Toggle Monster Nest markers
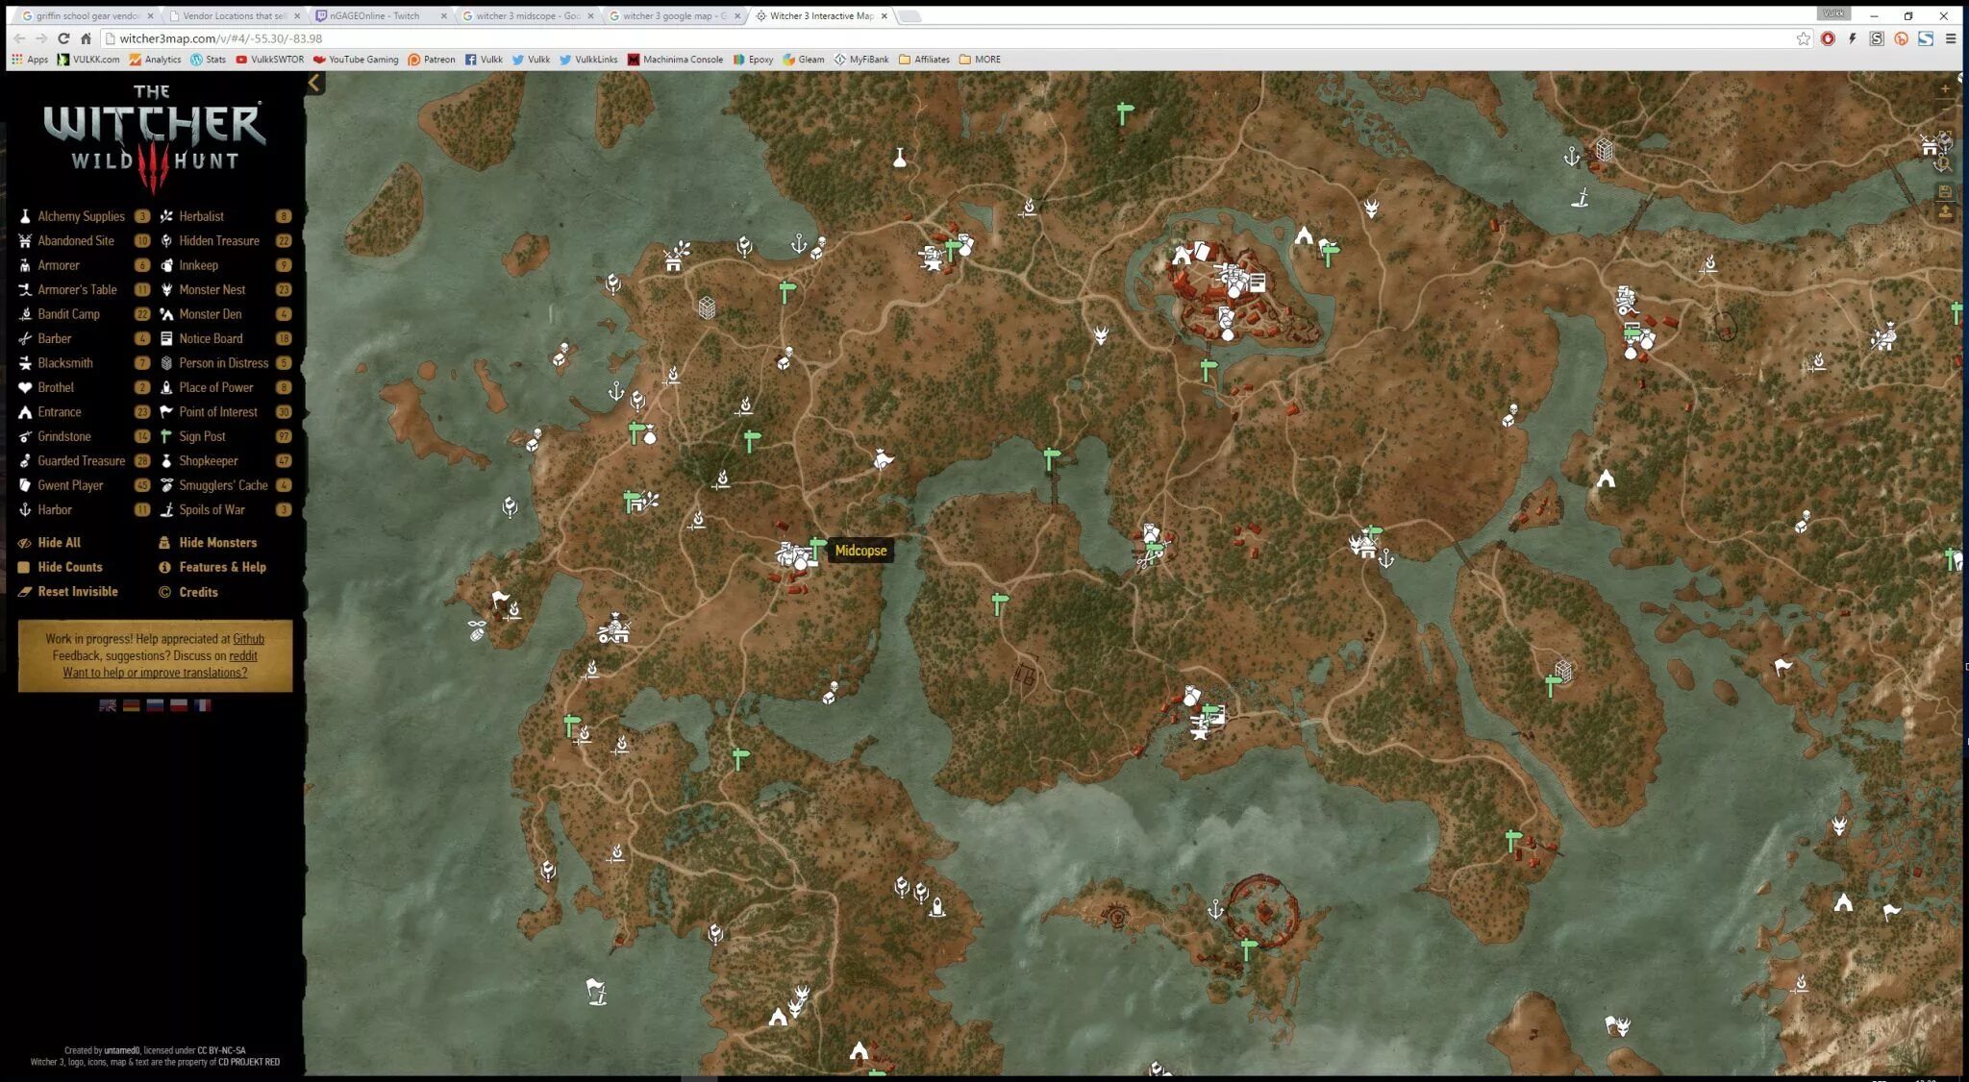Image resolution: width=1969 pixels, height=1082 pixels. click(x=212, y=289)
